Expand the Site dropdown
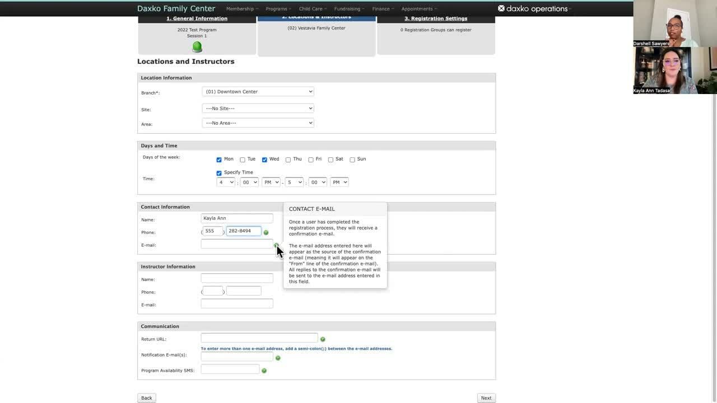This screenshot has width=717, height=403. point(258,109)
